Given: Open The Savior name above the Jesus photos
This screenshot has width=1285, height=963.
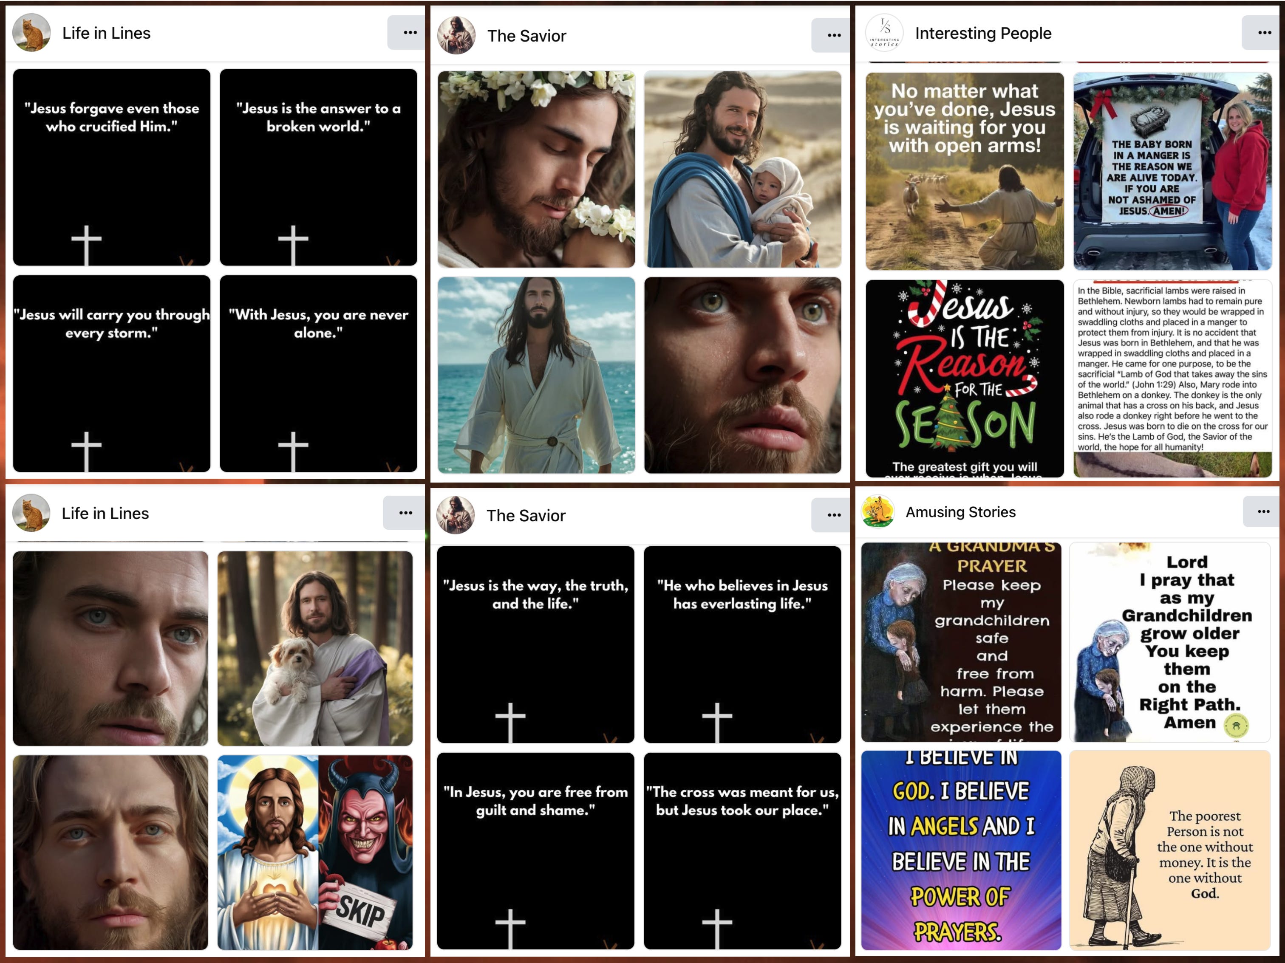Looking at the screenshot, I should [526, 36].
